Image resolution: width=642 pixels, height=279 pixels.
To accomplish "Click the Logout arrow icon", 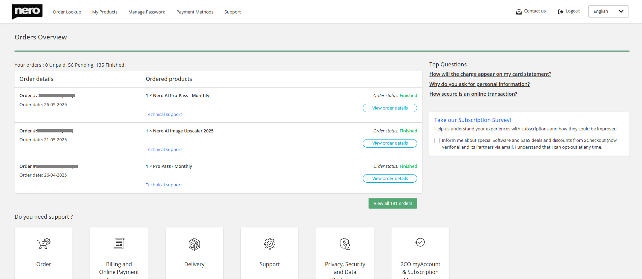I will point(560,12).
